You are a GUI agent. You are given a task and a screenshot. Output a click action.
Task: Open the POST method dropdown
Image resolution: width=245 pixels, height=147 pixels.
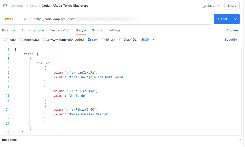pyautogui.click(x=16, y=19)
